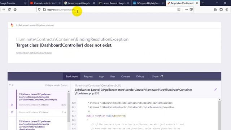Open the http://localhost:8000/dashboard link

[x=34, y=53]
